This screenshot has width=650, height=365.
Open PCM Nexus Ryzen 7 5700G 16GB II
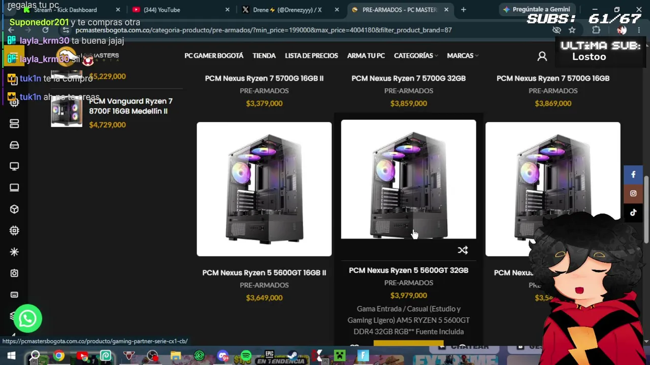coord(264,78)
